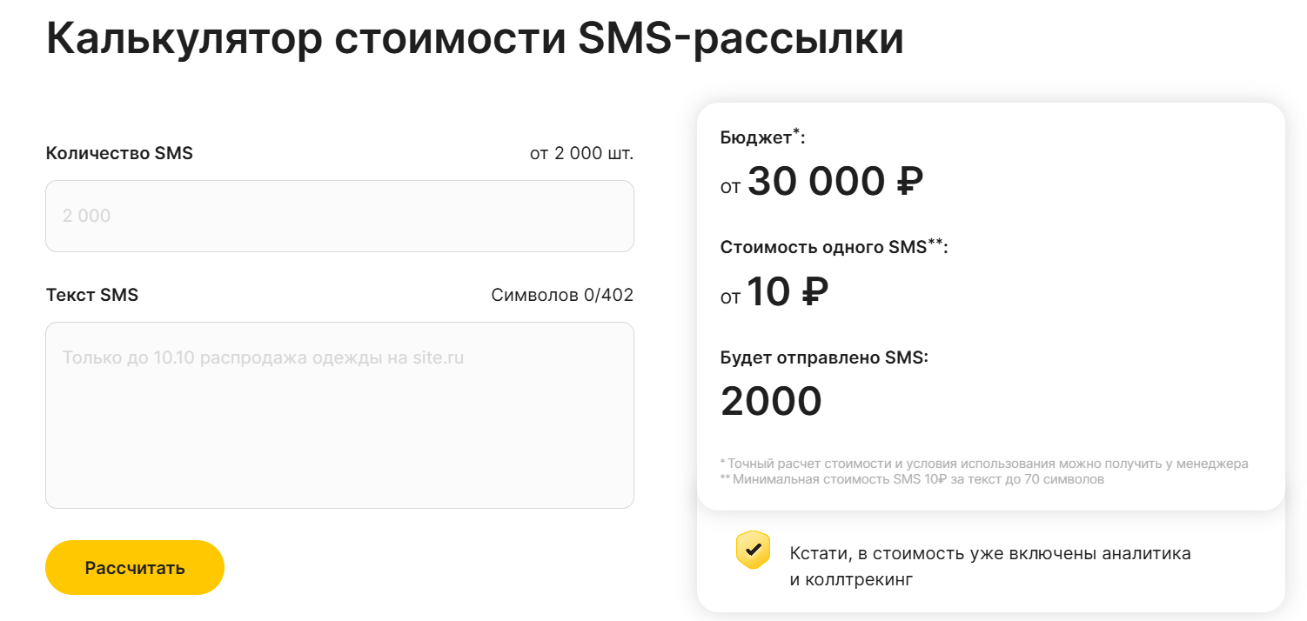Click the Стоимость одного SMS label
The image size is (1307, 621).
tap(823, 248)
